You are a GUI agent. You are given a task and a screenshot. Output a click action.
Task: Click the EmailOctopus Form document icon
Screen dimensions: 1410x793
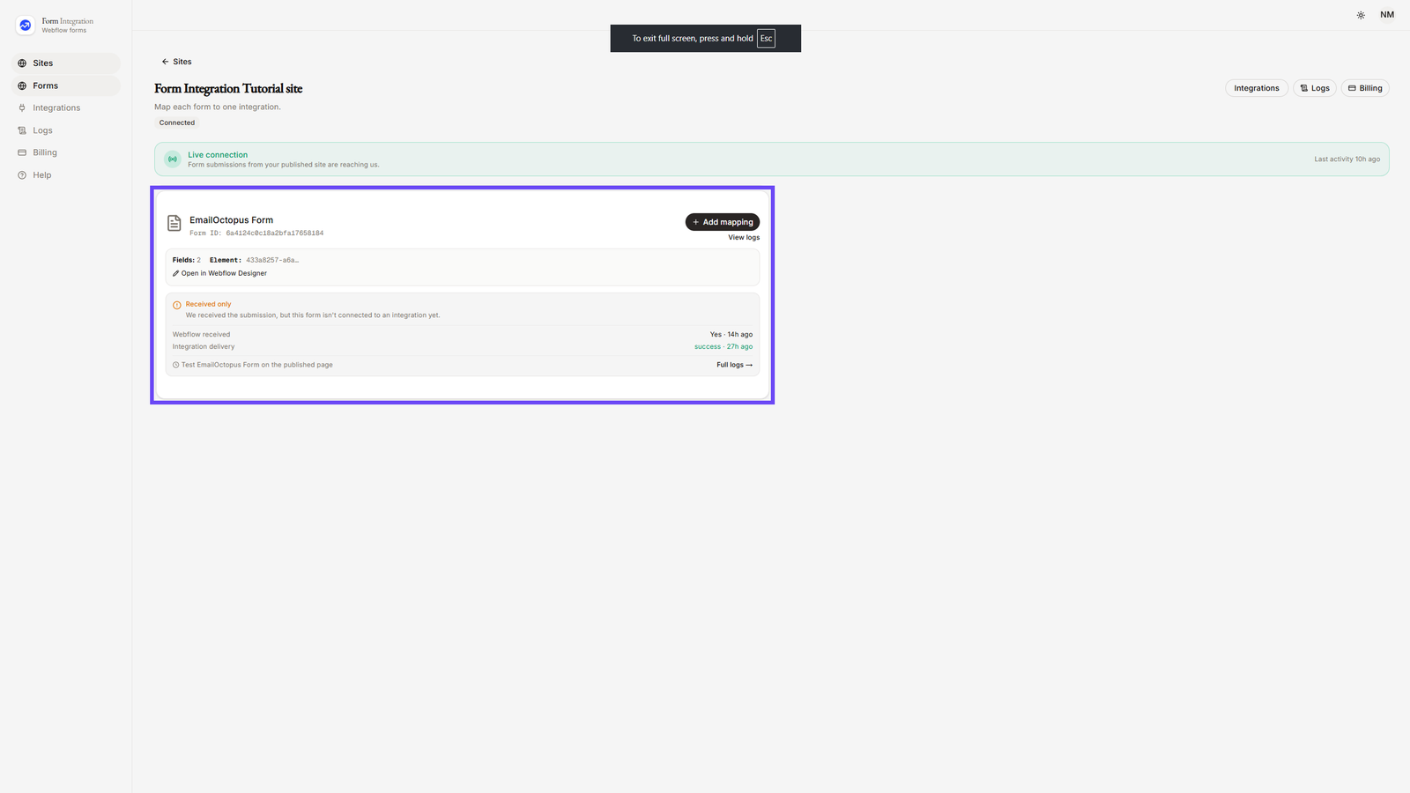click(x=174, y=224)
